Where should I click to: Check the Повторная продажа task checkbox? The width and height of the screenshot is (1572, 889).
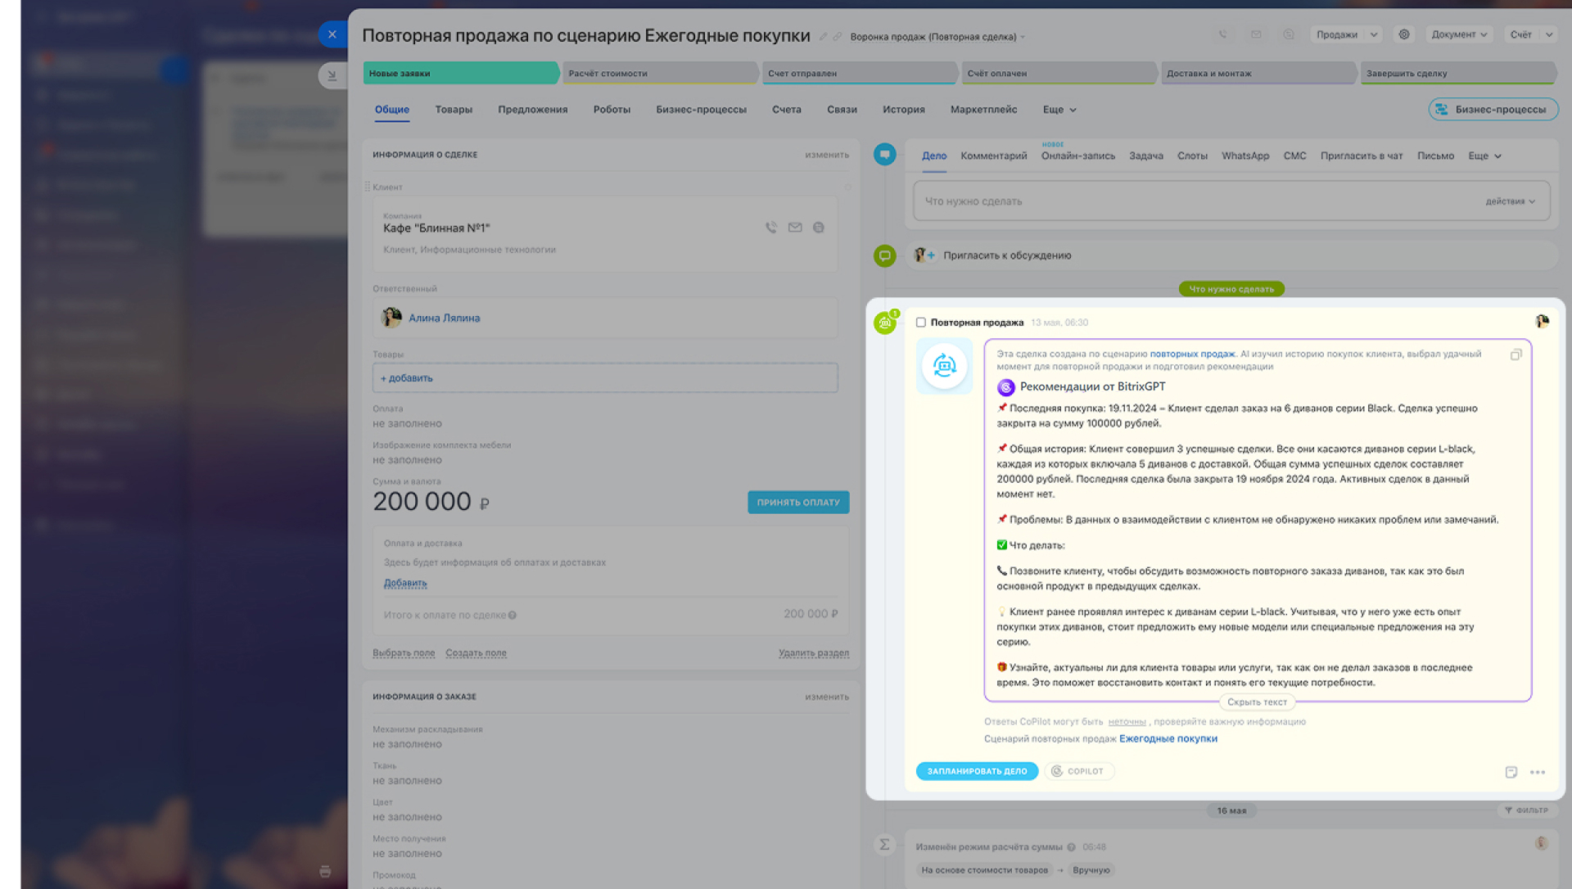(x=921, y=323)
